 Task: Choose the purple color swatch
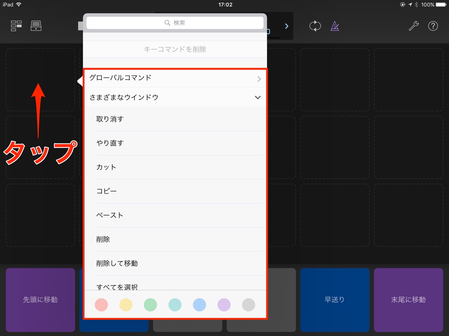[224, 305]
